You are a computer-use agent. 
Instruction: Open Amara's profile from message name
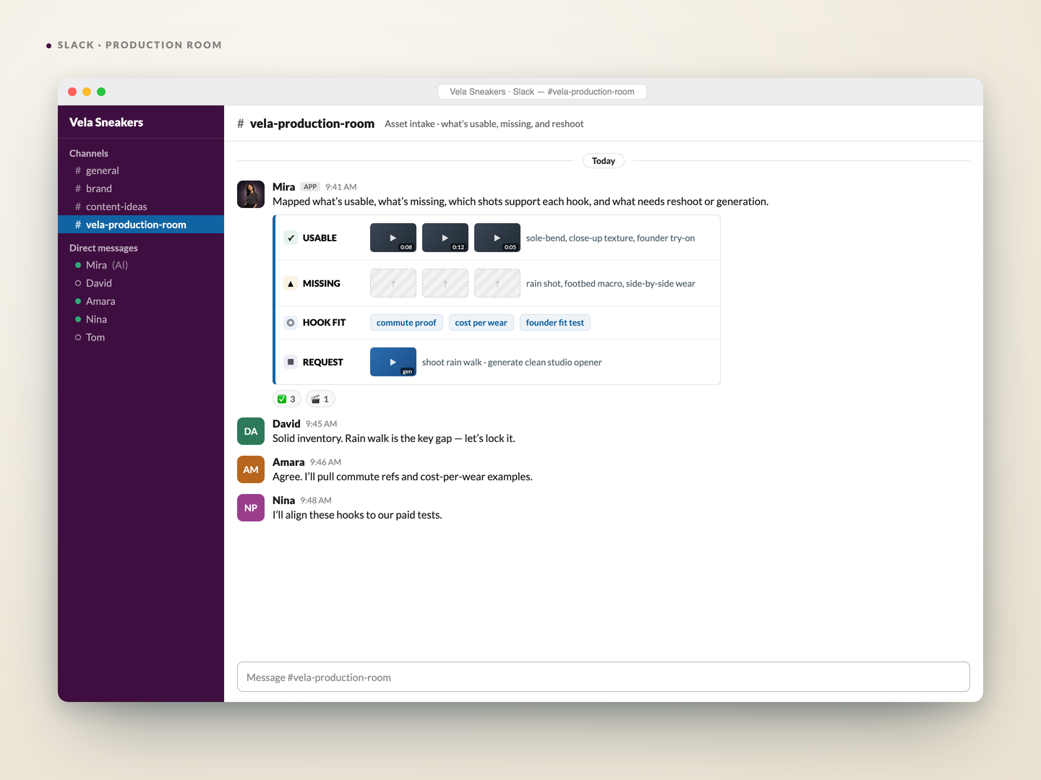[288, 462]
